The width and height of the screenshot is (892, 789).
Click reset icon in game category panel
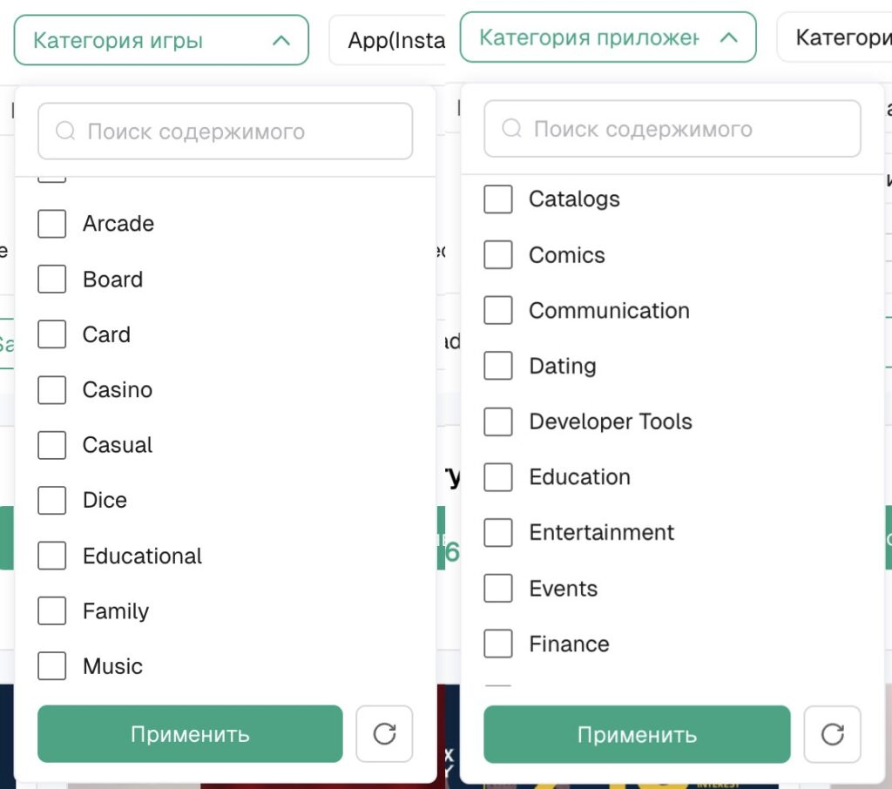(x=384, y=733)
